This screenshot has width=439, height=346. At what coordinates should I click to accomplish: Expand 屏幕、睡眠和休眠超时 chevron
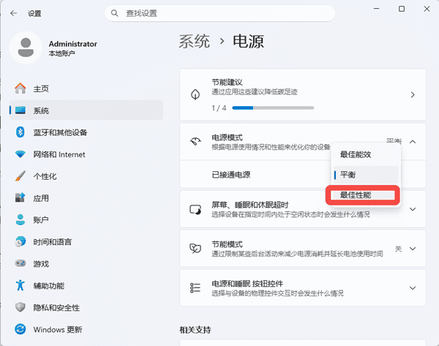pyautogui.click(x=413, y=209)
